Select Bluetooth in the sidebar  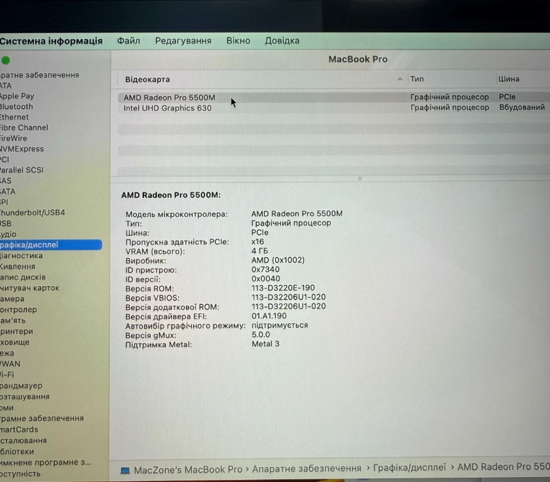(x=16, y=107)
